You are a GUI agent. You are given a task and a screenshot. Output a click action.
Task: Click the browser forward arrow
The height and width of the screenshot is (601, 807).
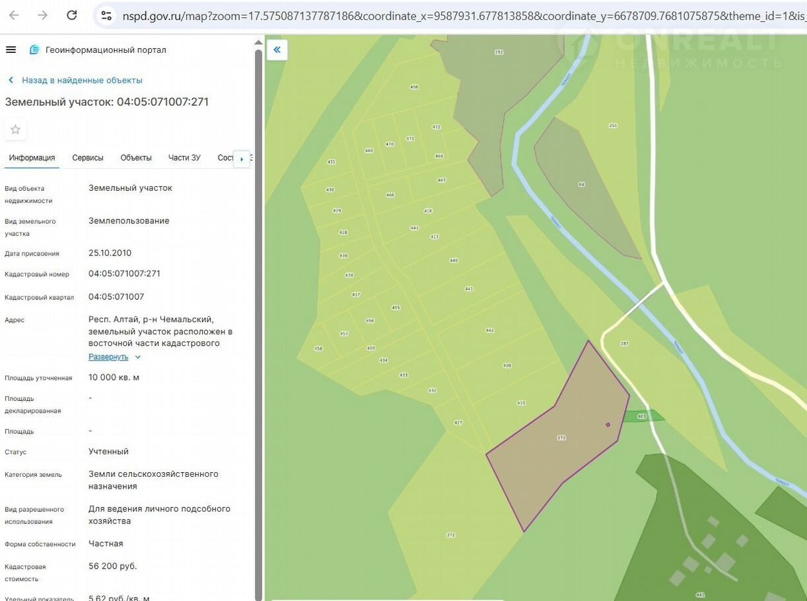point(43,15)
